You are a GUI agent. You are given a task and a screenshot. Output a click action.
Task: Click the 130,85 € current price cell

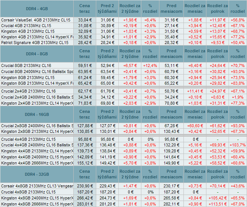85,131
